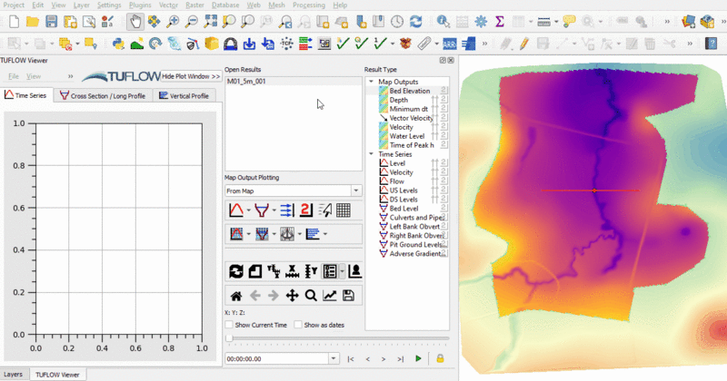The image size is (727, 381).
Task: Click the home view button in plot toolbar
Action: [235, 295]
